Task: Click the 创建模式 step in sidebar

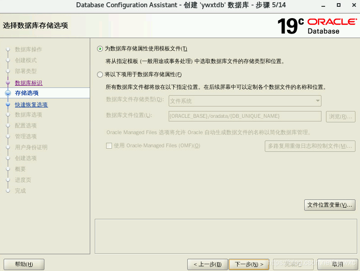Action: click(26, 60)
